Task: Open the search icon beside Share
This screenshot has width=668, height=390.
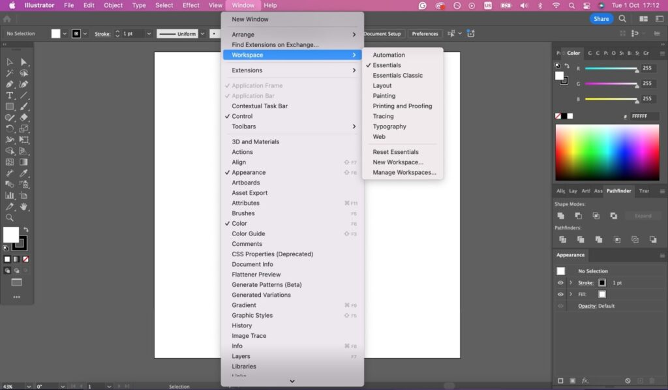Action: [x=622, y=19]
